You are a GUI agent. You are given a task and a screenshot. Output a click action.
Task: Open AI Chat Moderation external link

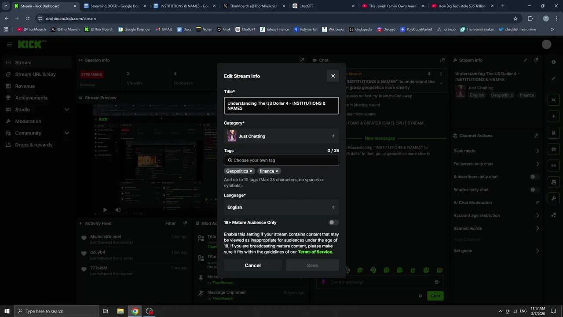point(537,203)
